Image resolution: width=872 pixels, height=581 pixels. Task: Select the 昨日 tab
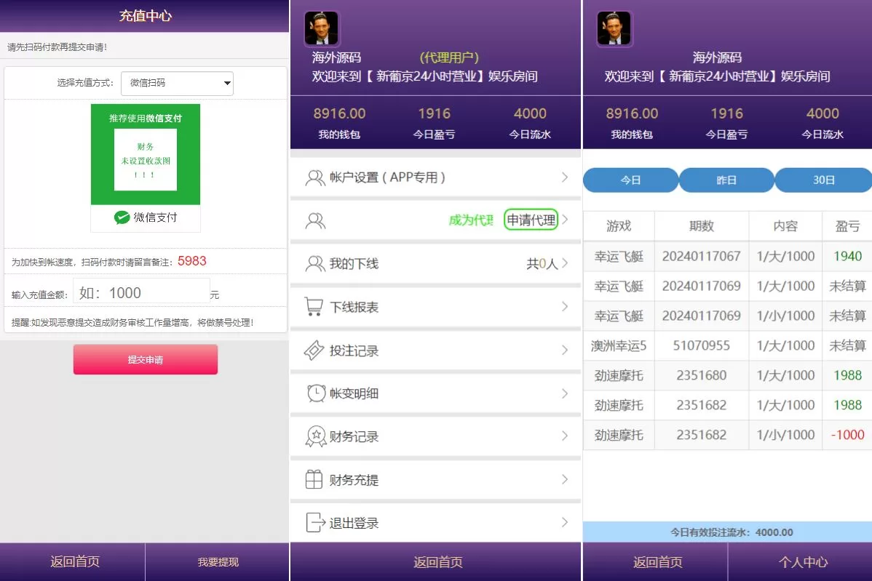pos(726,180)
